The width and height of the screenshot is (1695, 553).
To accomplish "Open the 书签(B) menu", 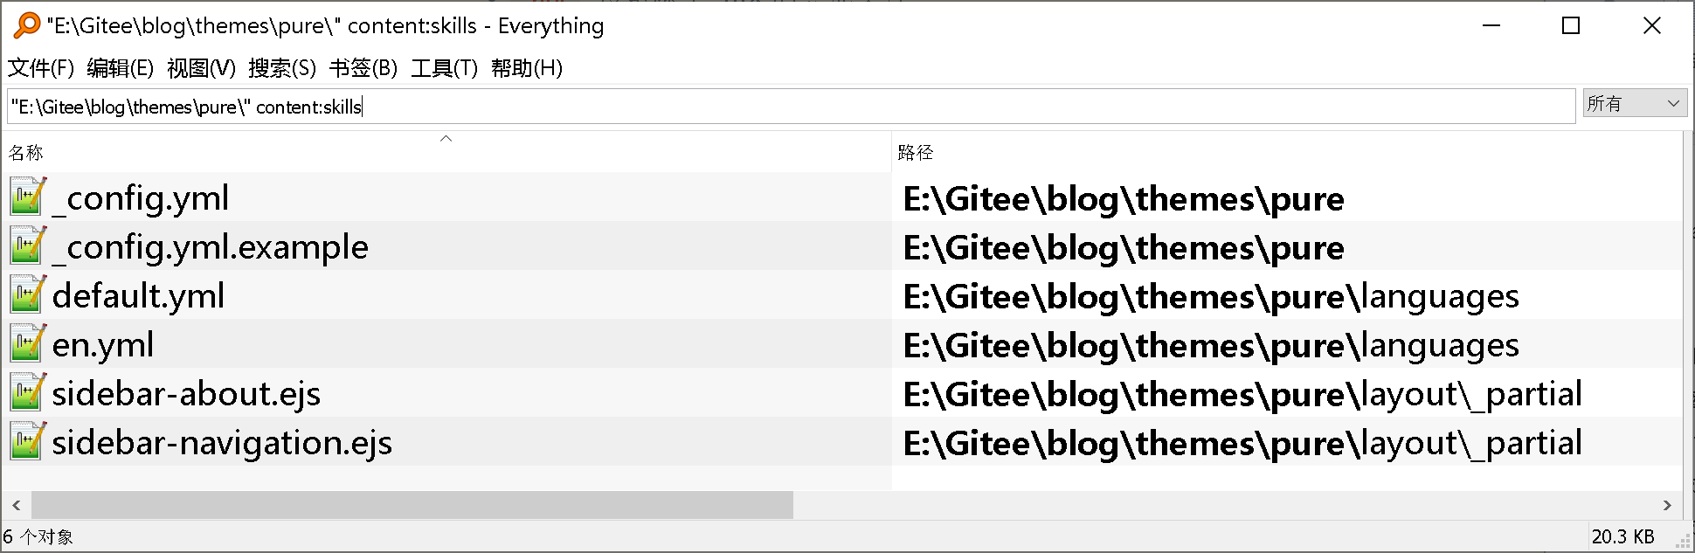I will coord(363,68).
